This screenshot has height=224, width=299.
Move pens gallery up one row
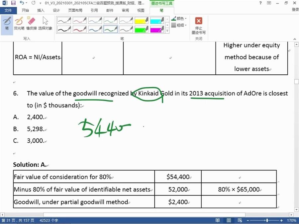[167, 19]
